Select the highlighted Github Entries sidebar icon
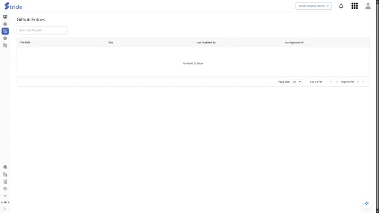This screenshot has height=213, width=379. (x=5, y=31)
